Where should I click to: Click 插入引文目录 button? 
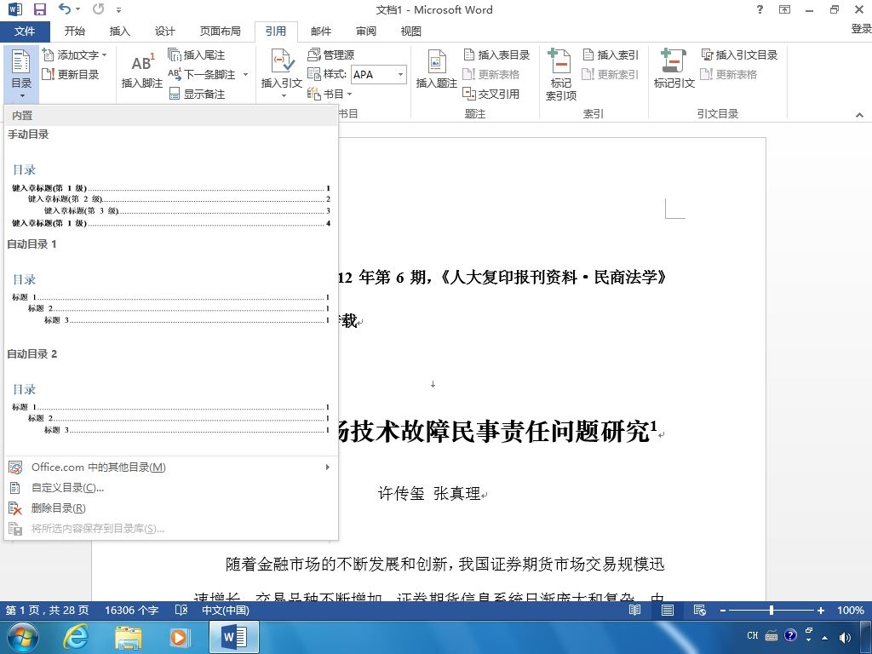pyautogui.click(x=739, y=54)
